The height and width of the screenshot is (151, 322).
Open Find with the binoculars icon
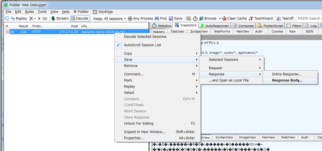click(x=161, y=19)
